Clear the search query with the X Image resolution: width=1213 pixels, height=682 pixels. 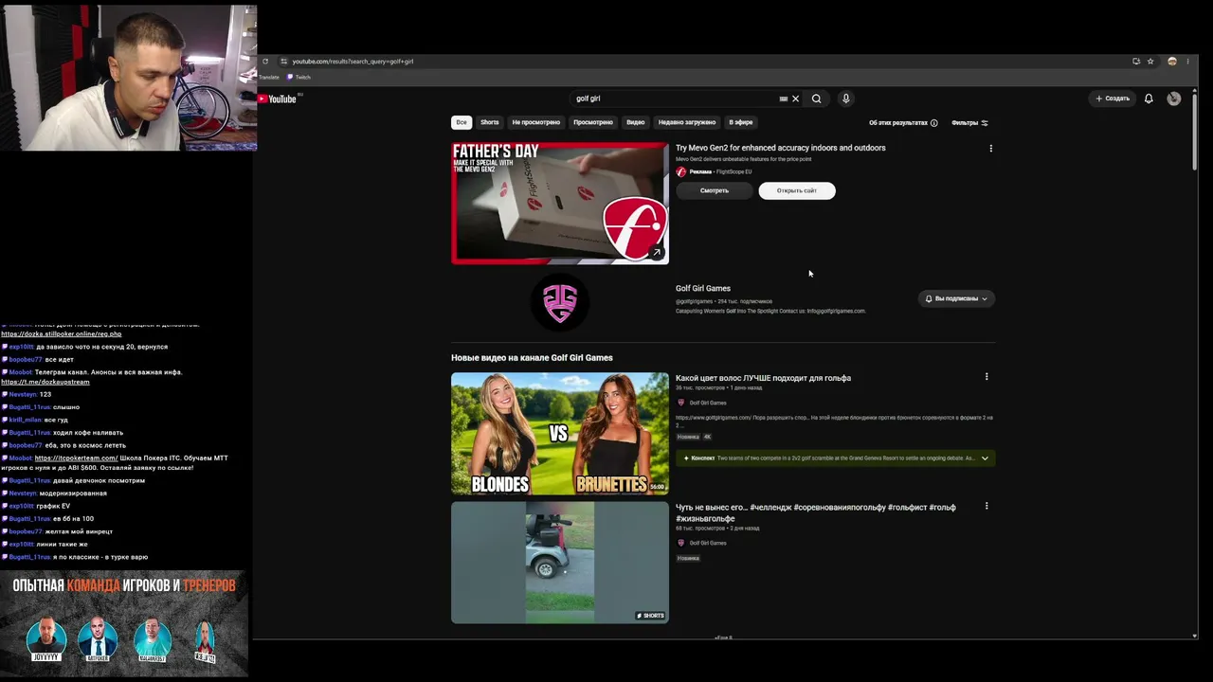(796, 99)
